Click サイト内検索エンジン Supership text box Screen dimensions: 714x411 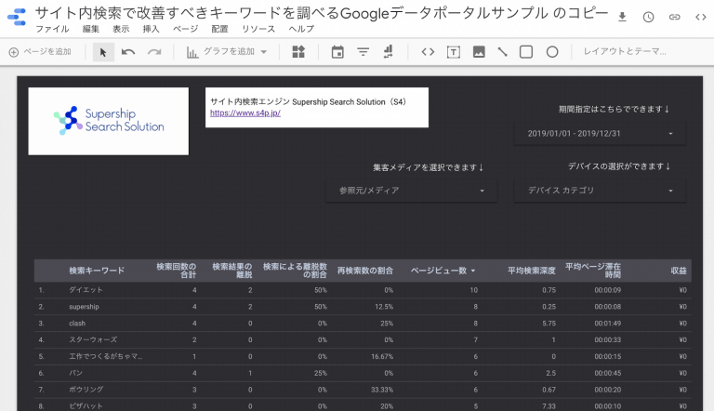(x=317, y=108)
